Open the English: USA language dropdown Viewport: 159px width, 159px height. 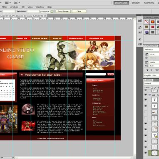[152, 75]
